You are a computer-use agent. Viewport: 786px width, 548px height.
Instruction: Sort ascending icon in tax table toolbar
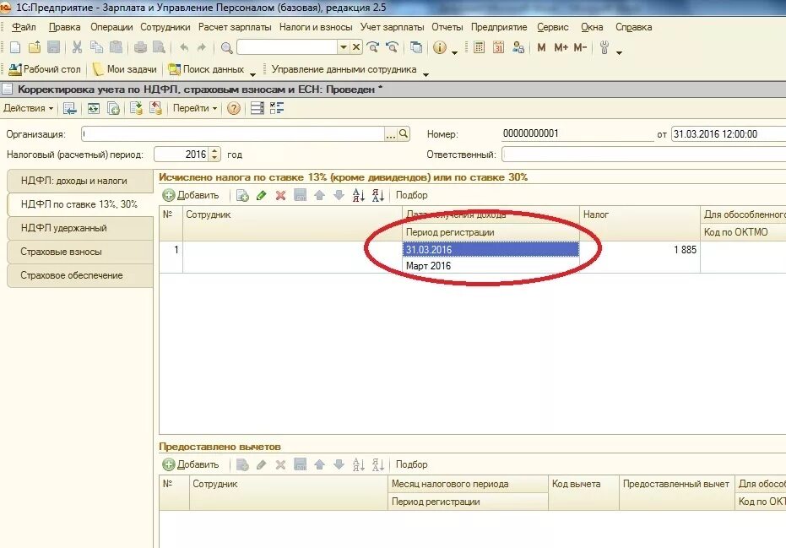click(358, 195)
